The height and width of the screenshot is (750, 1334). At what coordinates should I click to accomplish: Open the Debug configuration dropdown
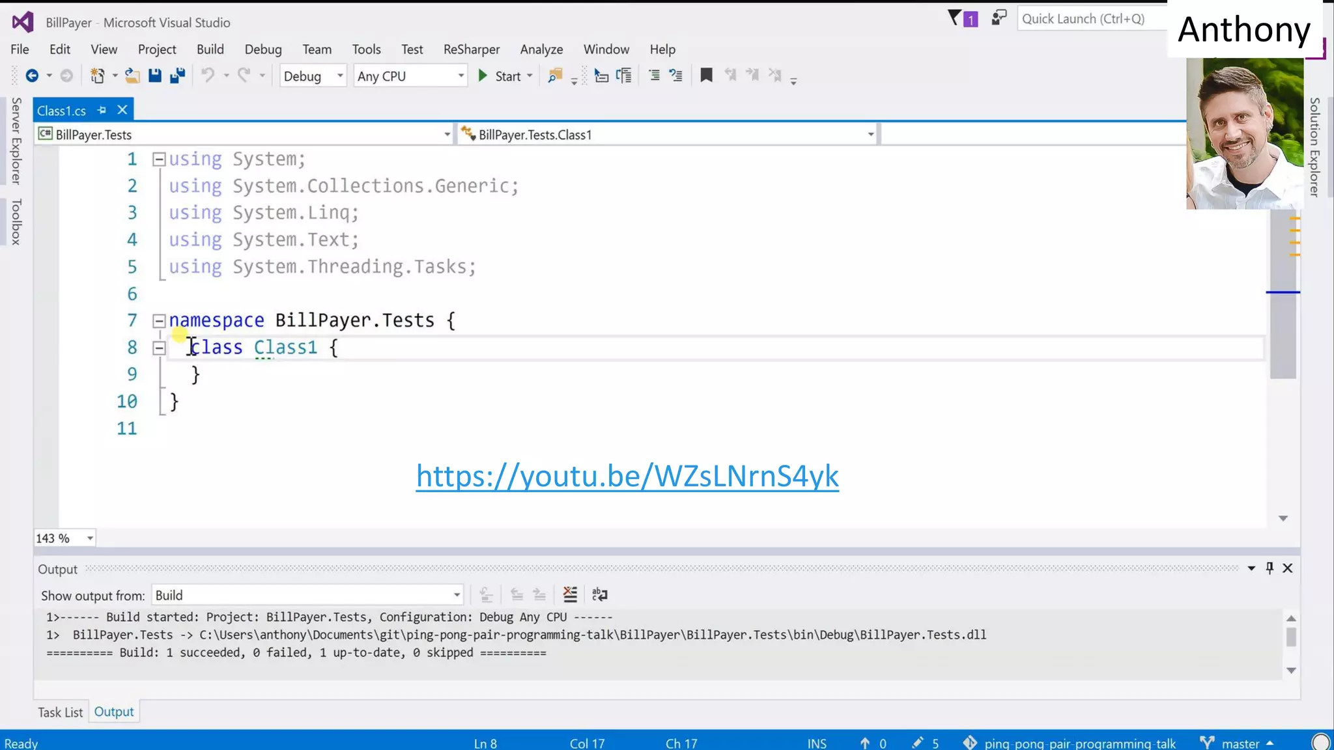coord(313,76)
